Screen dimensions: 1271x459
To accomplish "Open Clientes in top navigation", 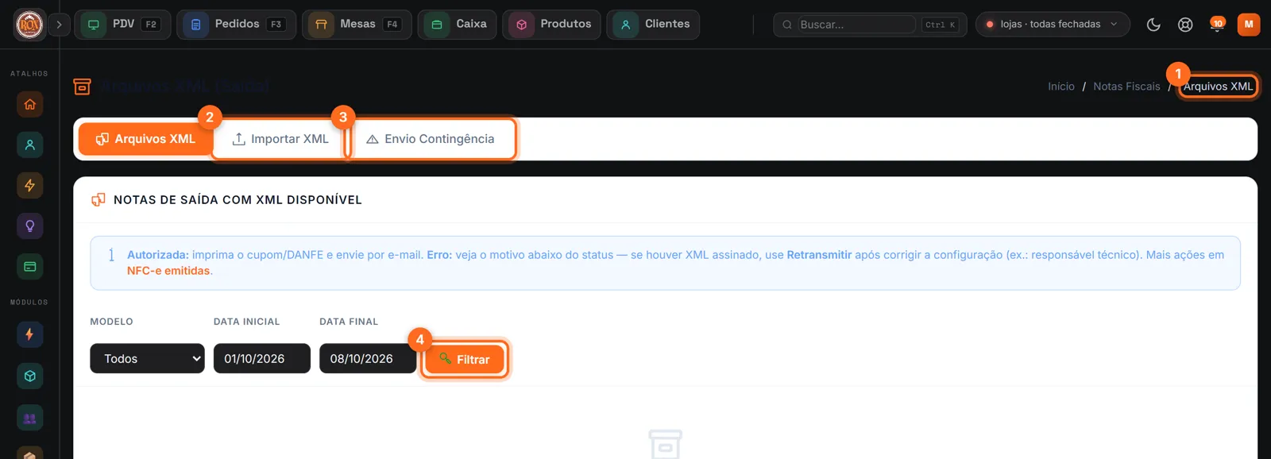I will 653,25.
